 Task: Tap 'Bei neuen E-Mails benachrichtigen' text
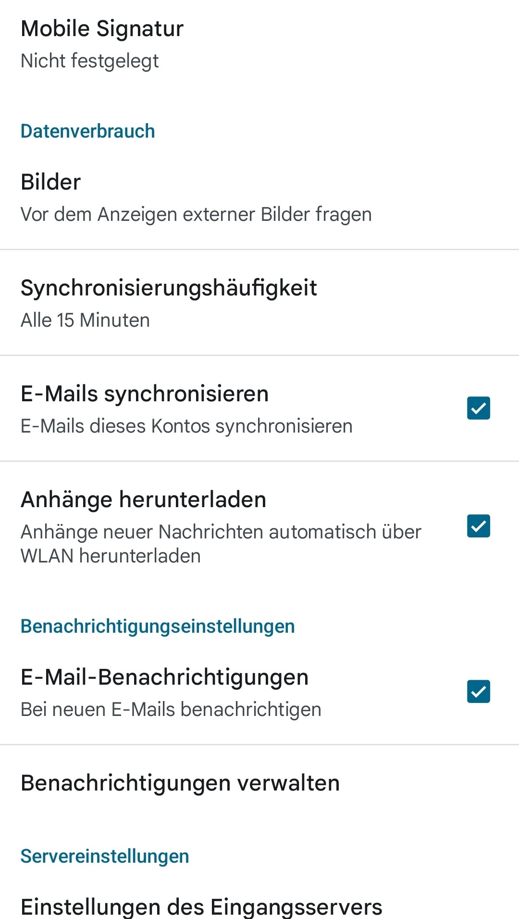[x=171, y=710]
